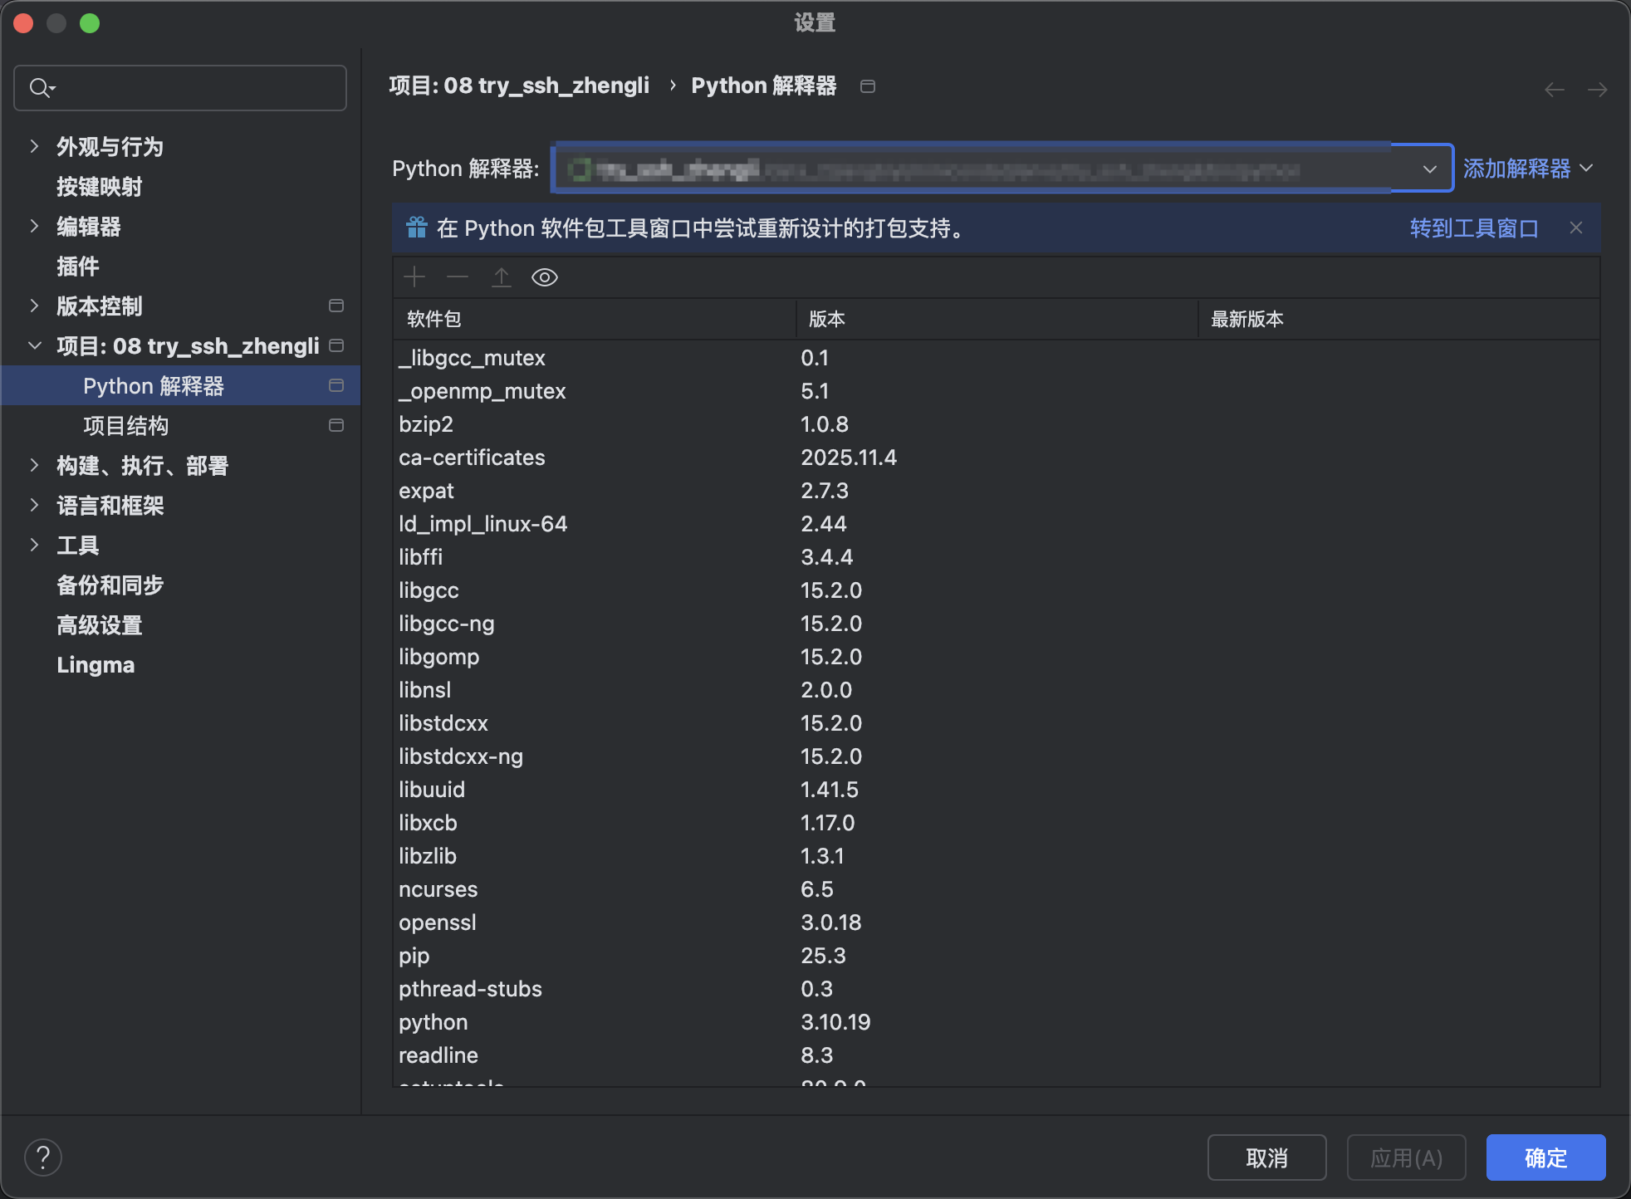Click the gift icon in banner
Image resolution: width=1631 pixels, height=1199 pixels.
click(x=416, y=228)
